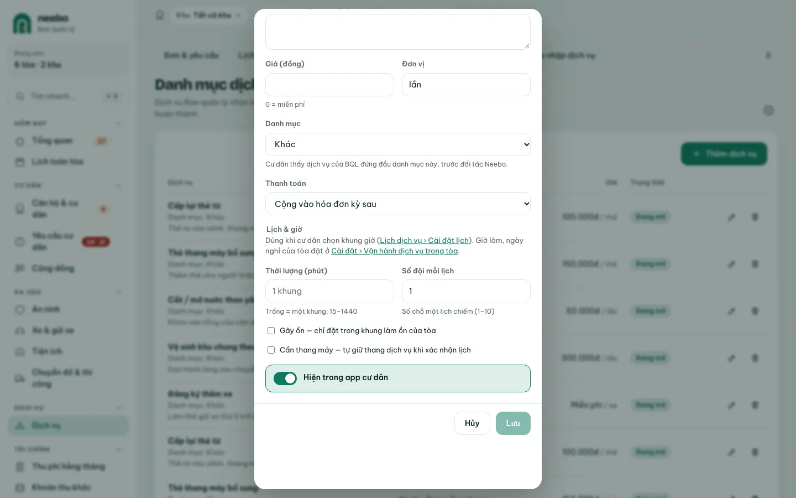Open the Cài đặt › Vận hành dịch vụ link
Screen dimensions: 796x498
395,251
